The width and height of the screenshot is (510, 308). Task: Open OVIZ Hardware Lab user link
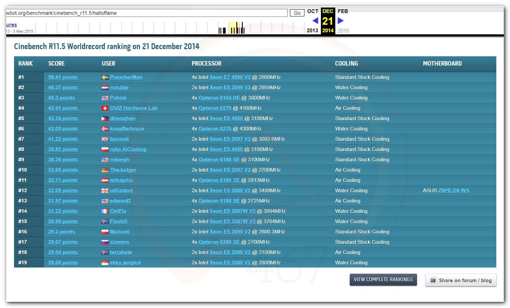pos(134,108)
